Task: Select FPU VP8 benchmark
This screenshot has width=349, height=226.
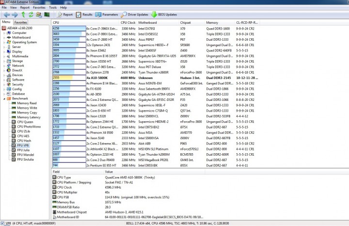Action: [x=20, y=145]
